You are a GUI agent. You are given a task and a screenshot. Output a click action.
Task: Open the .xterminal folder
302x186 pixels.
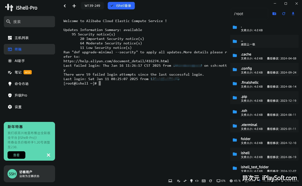pyautogui.click(x=264, y=126)
